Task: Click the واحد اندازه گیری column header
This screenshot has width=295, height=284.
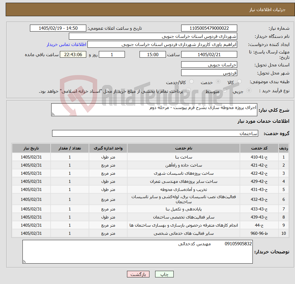Action: pyautogui.click(x=108, y=148)
